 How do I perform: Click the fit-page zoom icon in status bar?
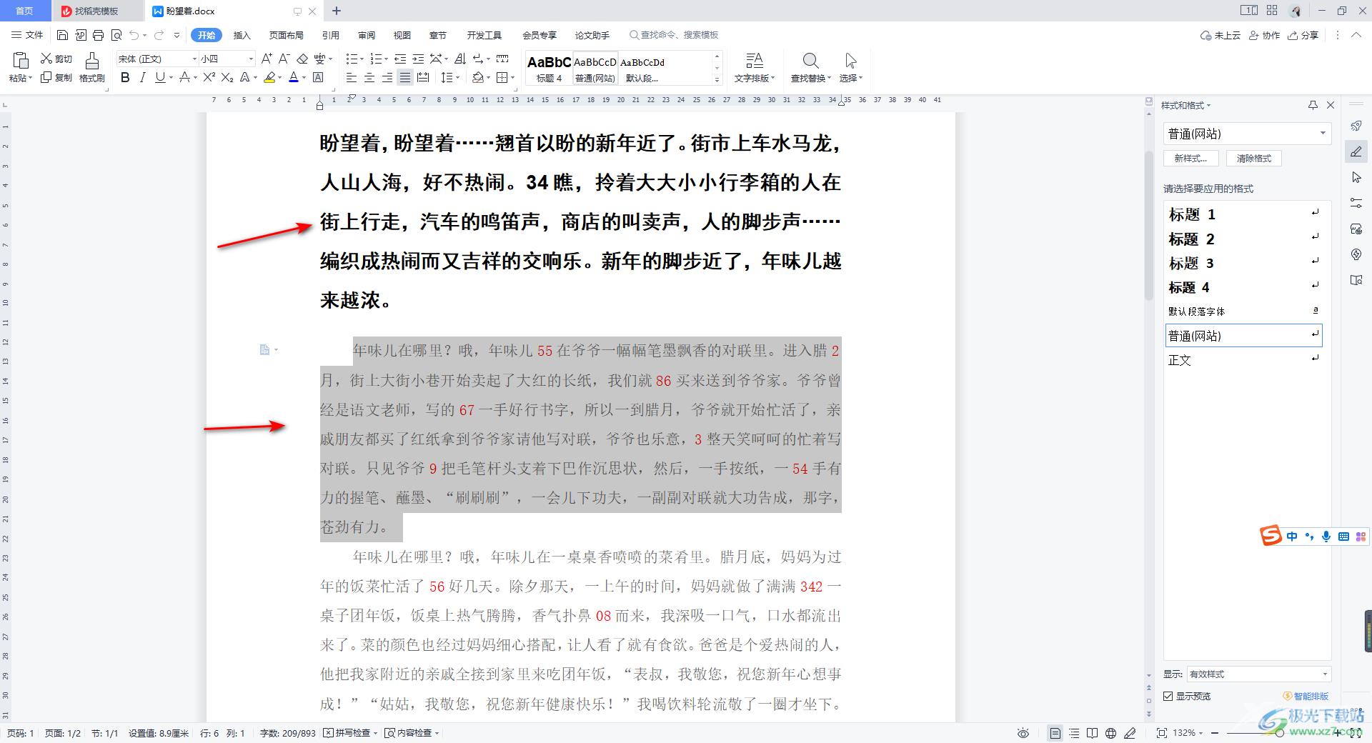pyautogui.click(x=1162, y=733)
